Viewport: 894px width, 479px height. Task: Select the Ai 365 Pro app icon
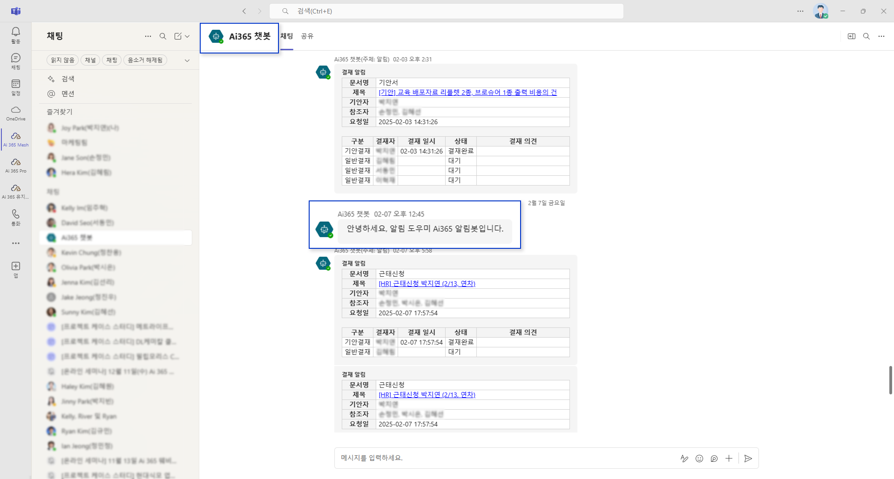(15, 165)
